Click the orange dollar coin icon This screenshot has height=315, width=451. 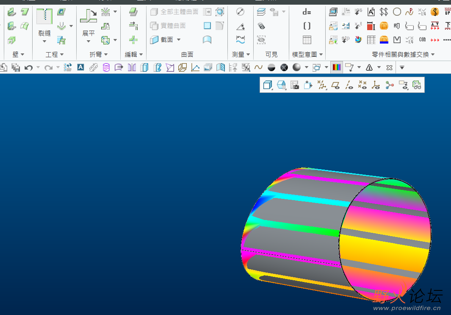434,12
